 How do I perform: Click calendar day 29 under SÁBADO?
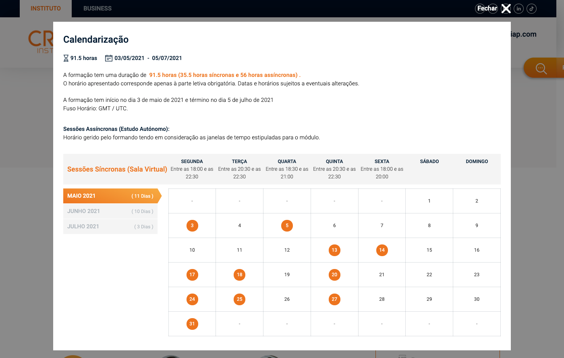(x=429, y=299)
